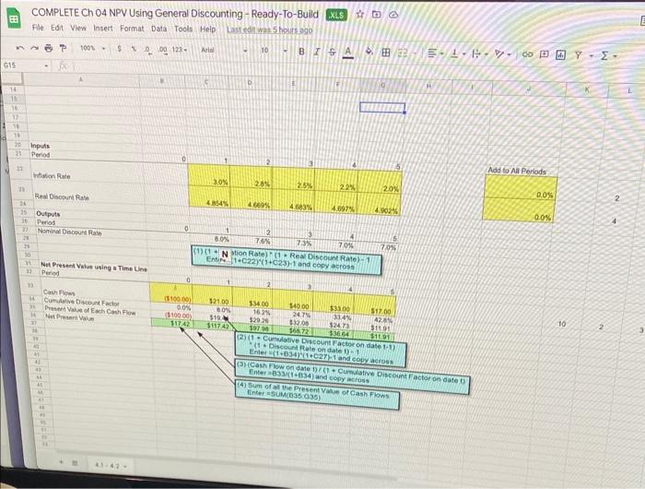This screenshot has height=489, width=645.
Task: Click the Last edit was 5 hours ago link
Action: coord(269,30)
